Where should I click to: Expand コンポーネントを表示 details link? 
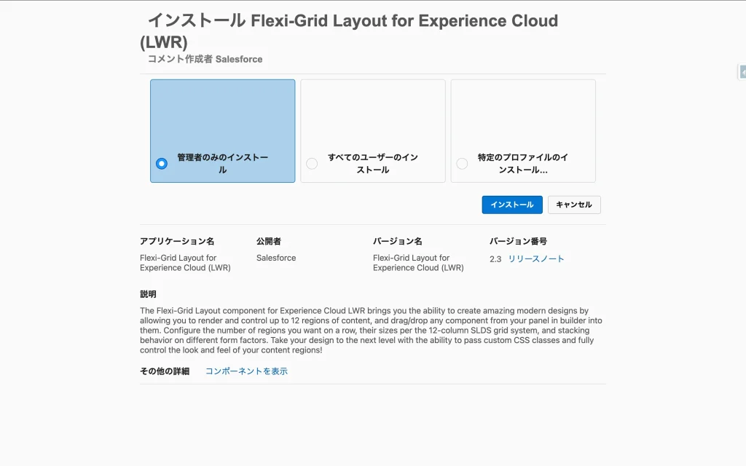246,371
